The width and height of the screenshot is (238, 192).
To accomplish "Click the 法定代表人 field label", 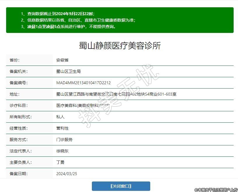I will tap(20, 151).
